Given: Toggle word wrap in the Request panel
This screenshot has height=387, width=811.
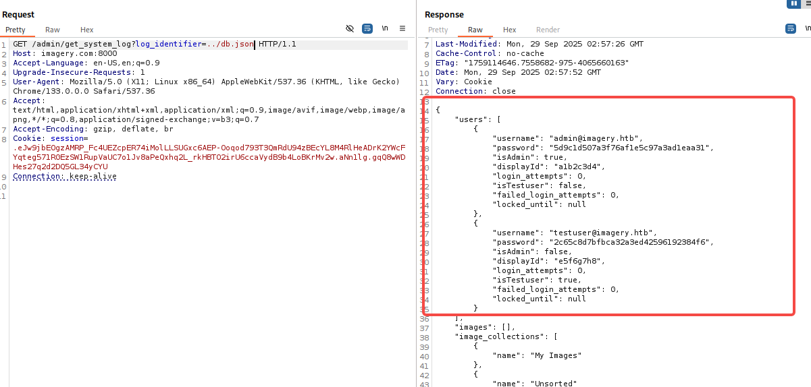Looking at the screenshot, I should 367,29.
